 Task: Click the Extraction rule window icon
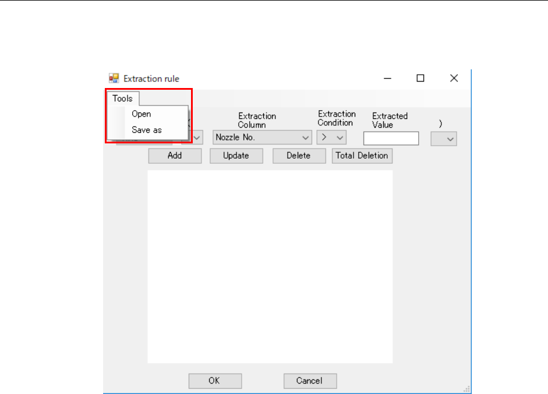114,78
